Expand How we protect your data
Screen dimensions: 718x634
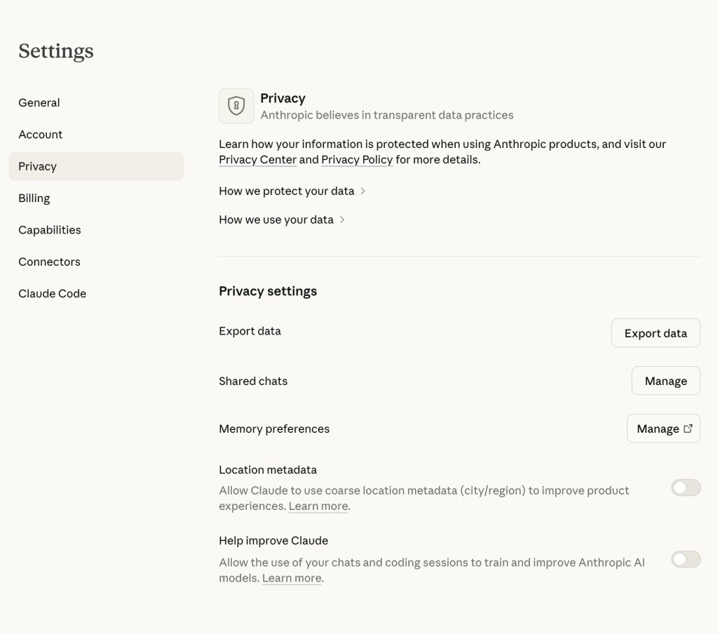pyautogui.click(x=292, y=191)
